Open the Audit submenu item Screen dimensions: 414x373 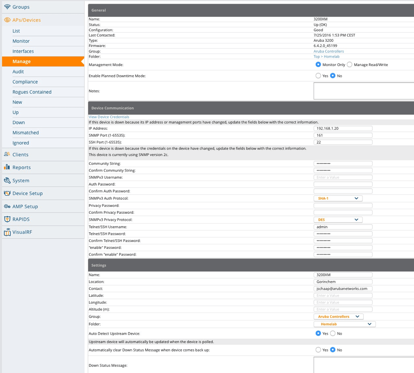tap(18, 72)
